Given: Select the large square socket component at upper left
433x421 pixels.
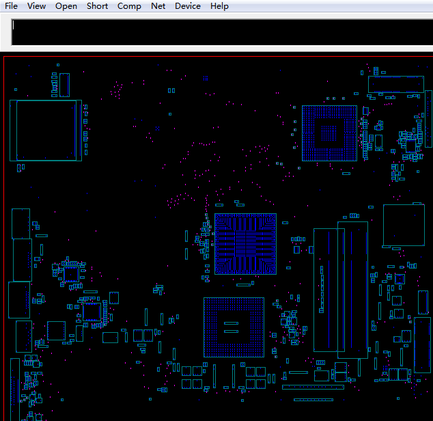Looking at the screenshot, I should point(46,131).
